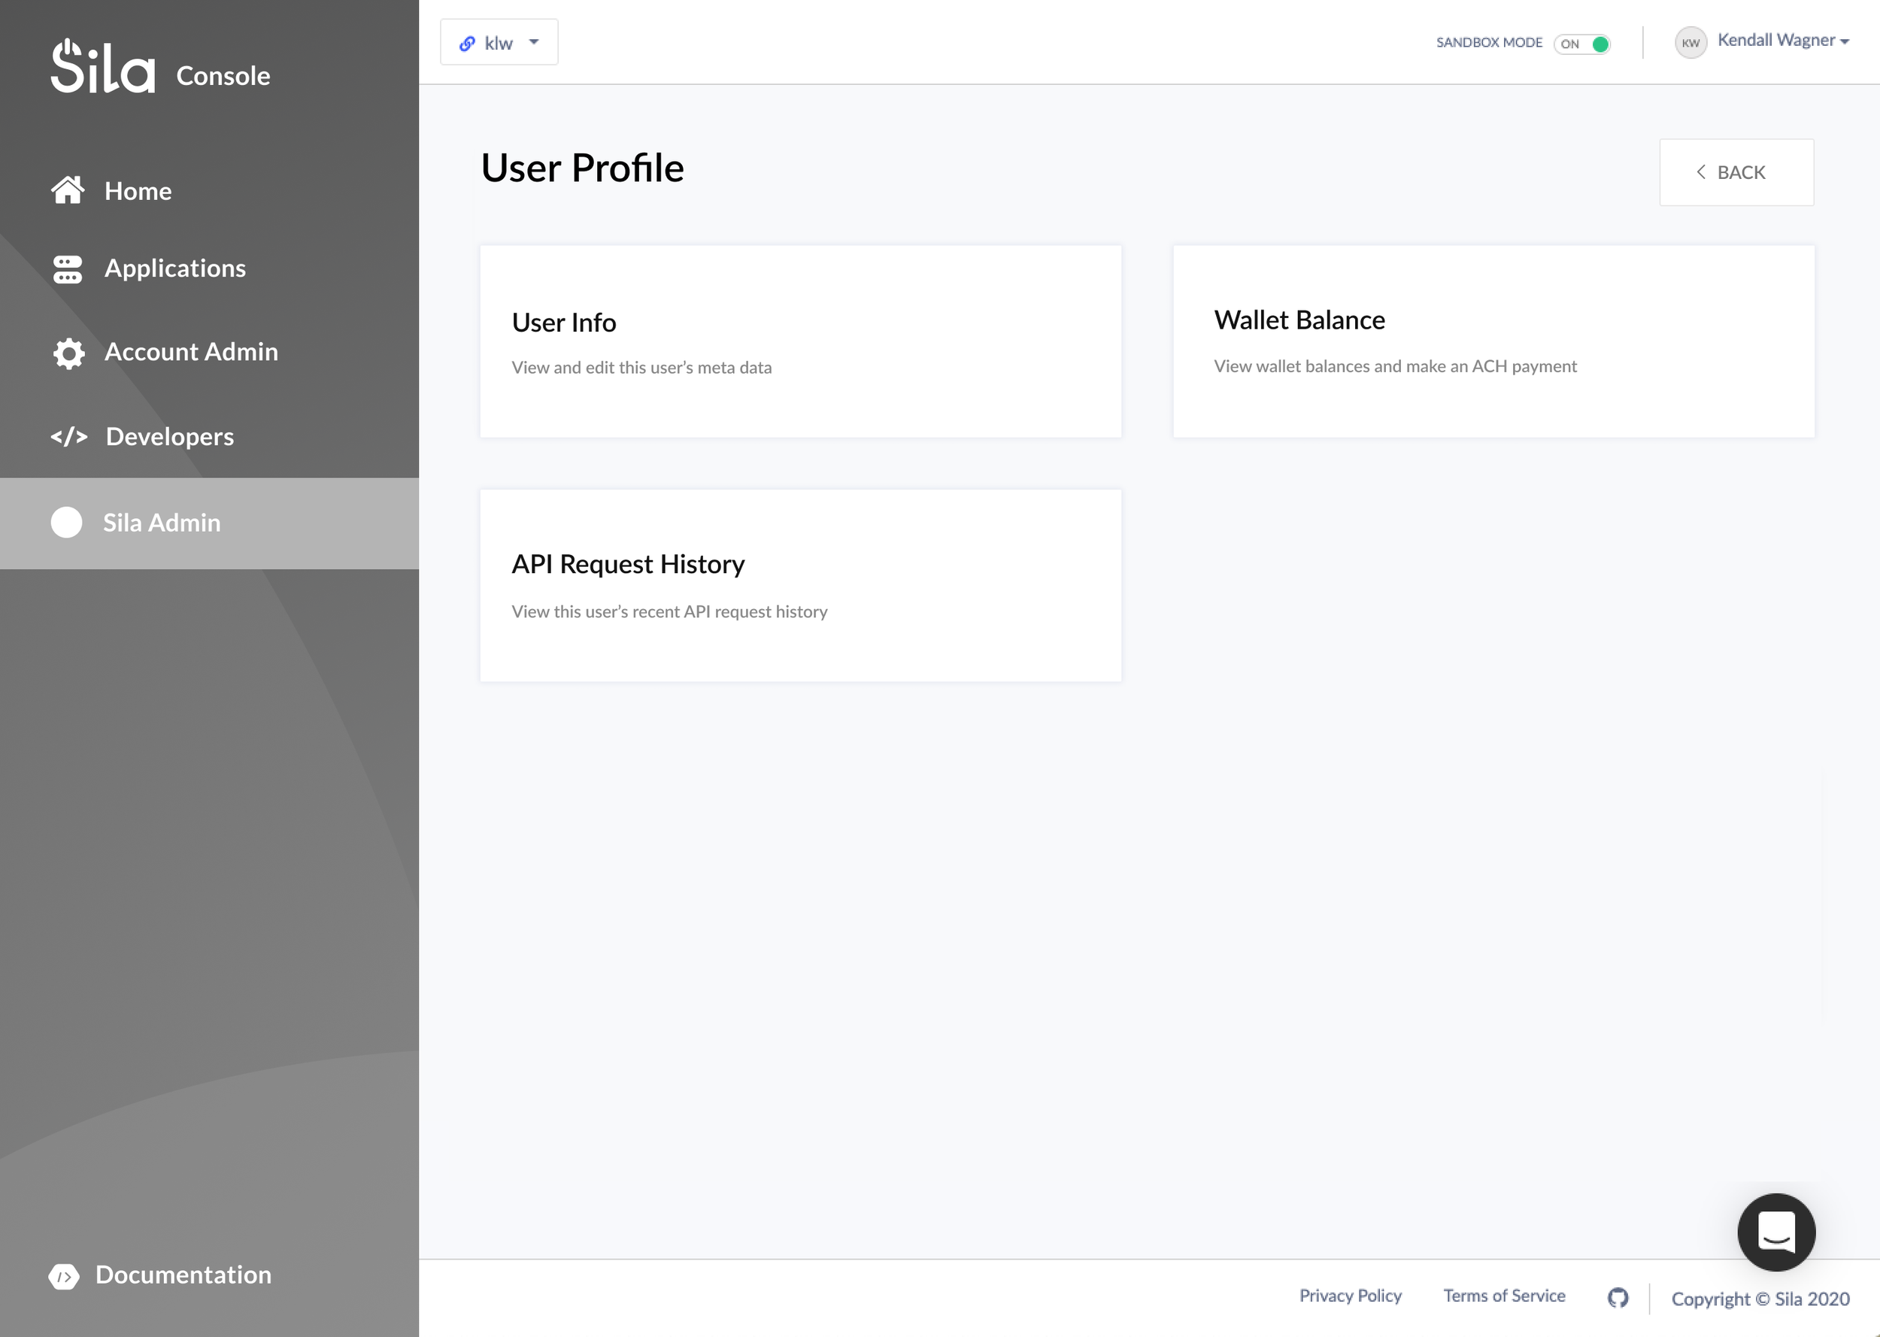
Task: Go to Applications in sidebar
Action: pyautogui.click(x=174, y=268)
